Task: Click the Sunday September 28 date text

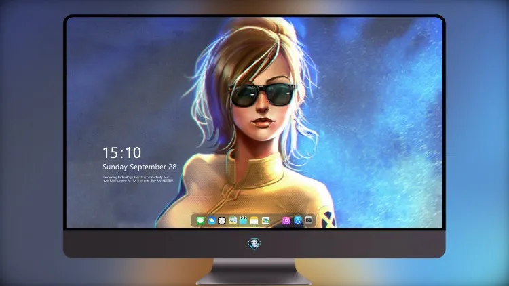Action: (x=140, y=167)
